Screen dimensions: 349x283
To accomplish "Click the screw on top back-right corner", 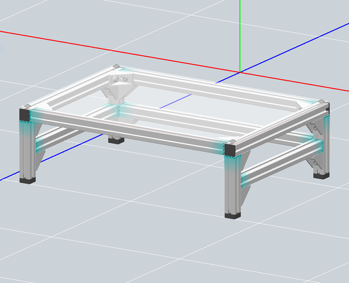I will (x=322, y=101).
